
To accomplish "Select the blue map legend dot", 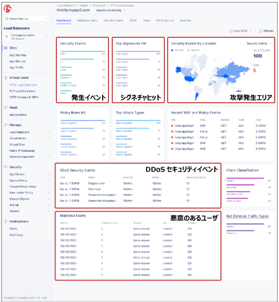I will (x=172, y=50).
